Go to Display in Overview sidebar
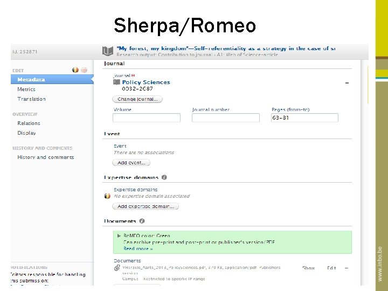Image resolution: width=388 pixels, height=291 pixels. pos(26,133)
